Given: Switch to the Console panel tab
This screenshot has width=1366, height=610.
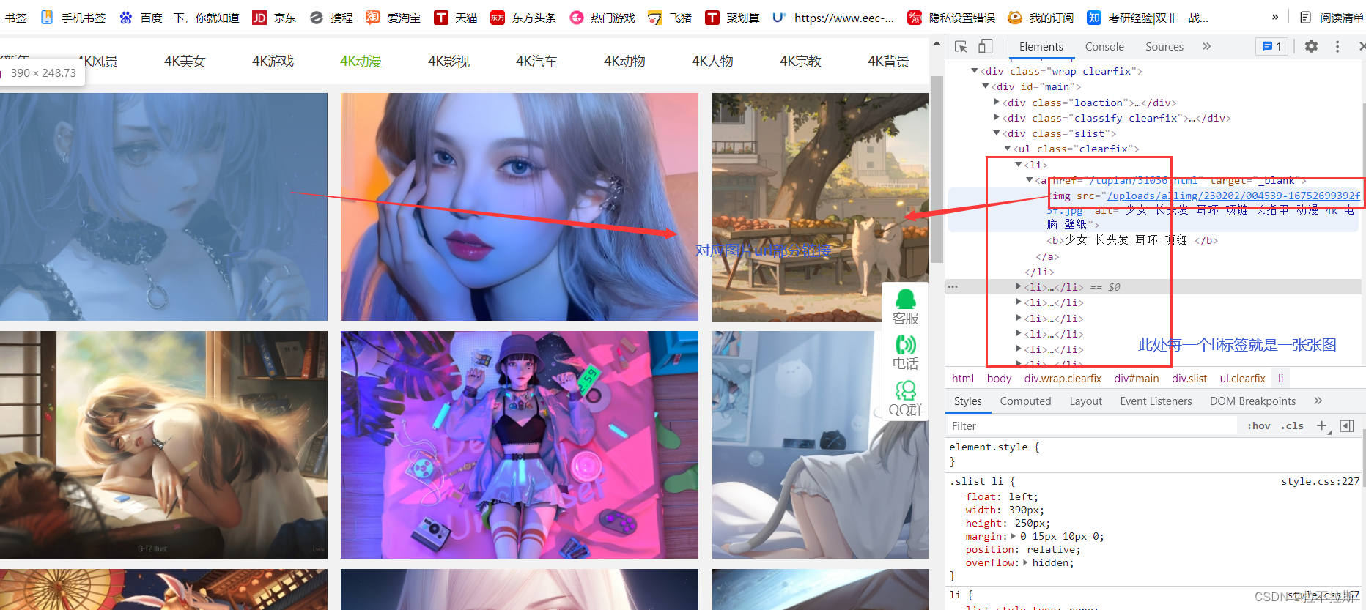Looking at the screenshot, I should pyautogui.click(x=1104, y=47).
